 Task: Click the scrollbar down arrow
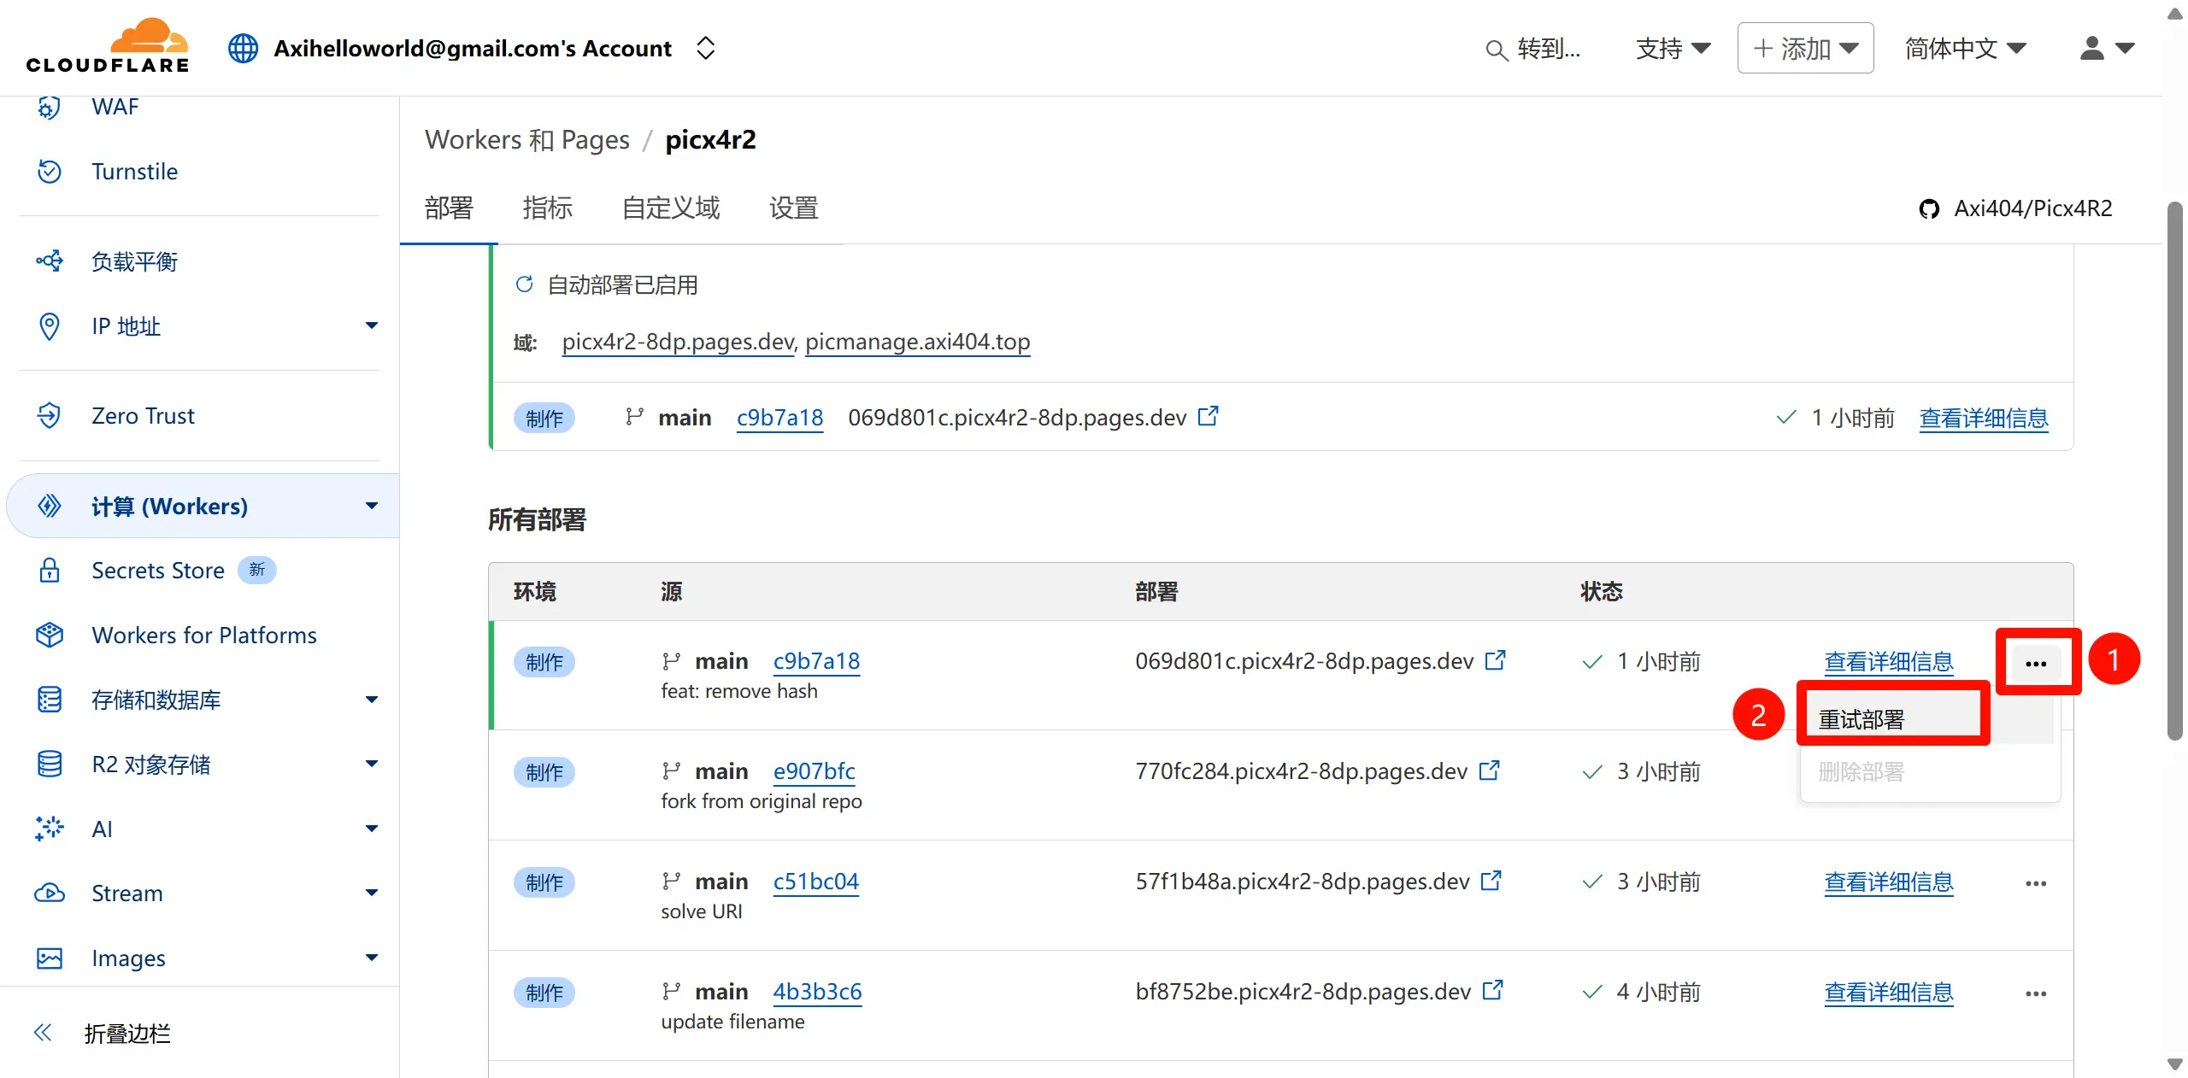(x=2175, y=1064)
